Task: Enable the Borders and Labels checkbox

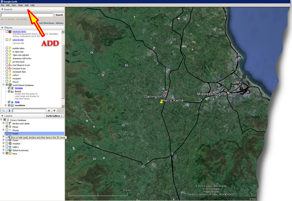Action: [7, 123]
